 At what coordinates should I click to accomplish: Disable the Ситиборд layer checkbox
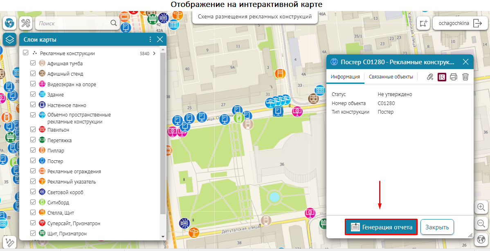33,202
